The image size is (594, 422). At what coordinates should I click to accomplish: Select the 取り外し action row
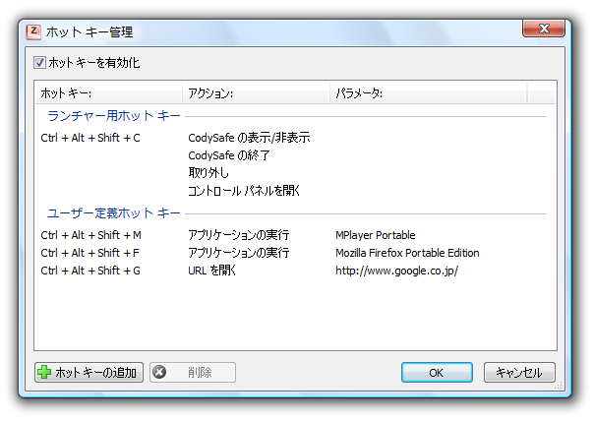208,173
